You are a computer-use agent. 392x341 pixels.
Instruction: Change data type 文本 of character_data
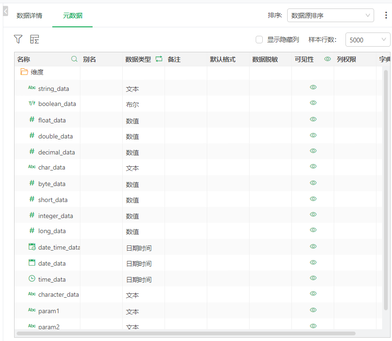[132, 295]
